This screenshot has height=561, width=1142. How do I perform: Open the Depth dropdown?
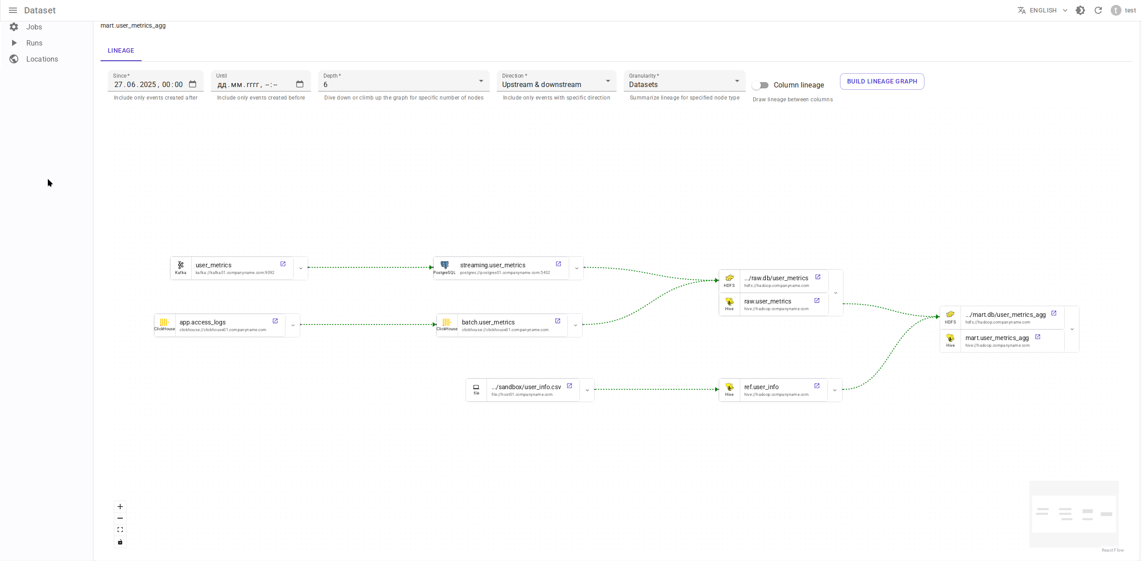403,84
